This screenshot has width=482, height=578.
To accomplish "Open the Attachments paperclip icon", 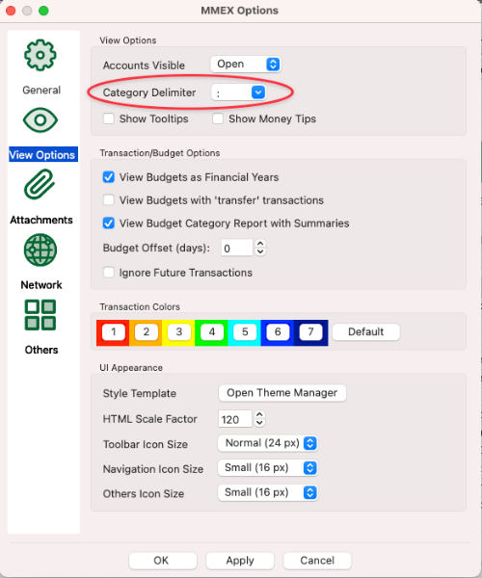I will [40, 184].
